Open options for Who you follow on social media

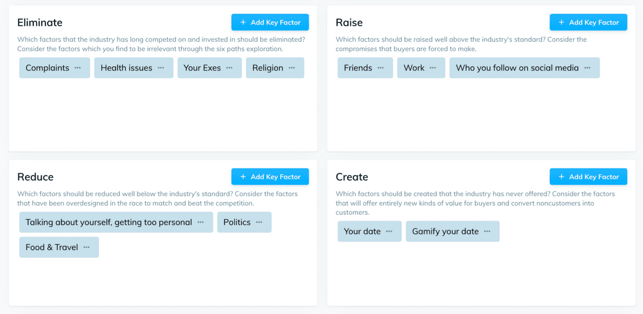tap(587, 68)
